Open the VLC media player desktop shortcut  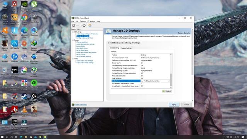[x=24, y=111]
